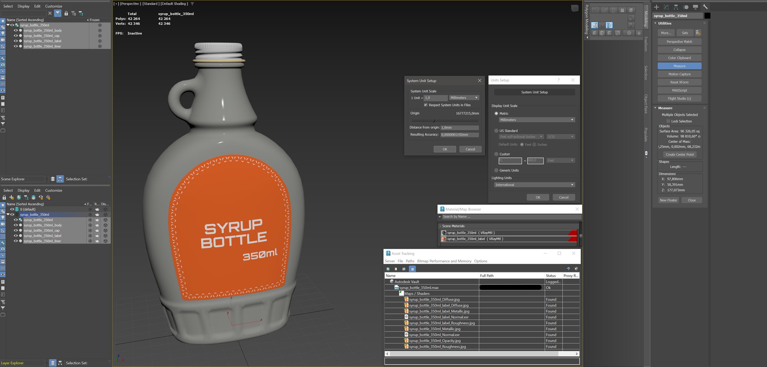Open Bitmap Performance and Memory menu

click(444, 261)
